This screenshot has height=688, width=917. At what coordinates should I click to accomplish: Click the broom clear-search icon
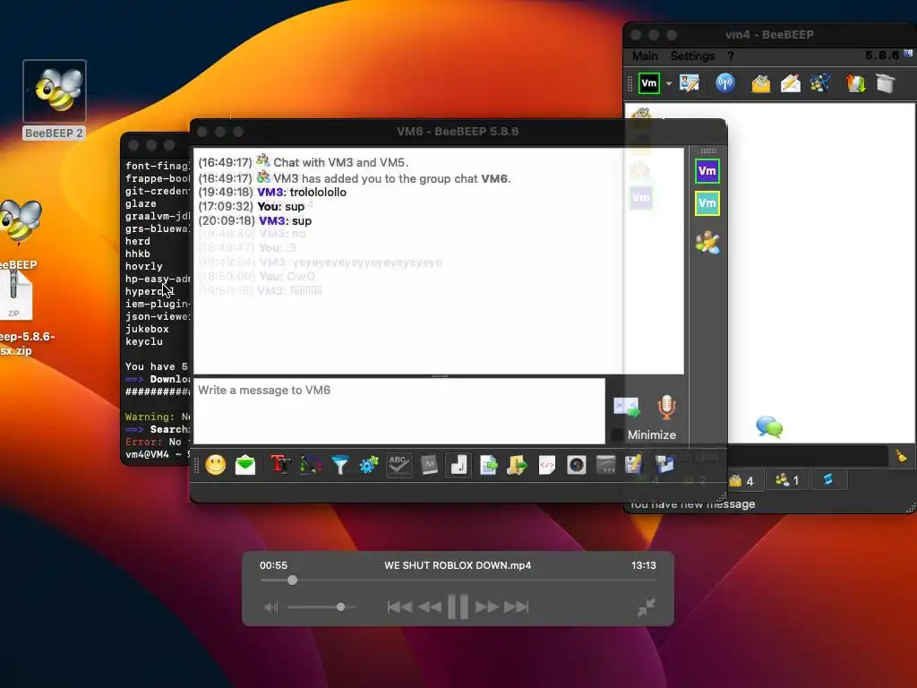(902, 455)
